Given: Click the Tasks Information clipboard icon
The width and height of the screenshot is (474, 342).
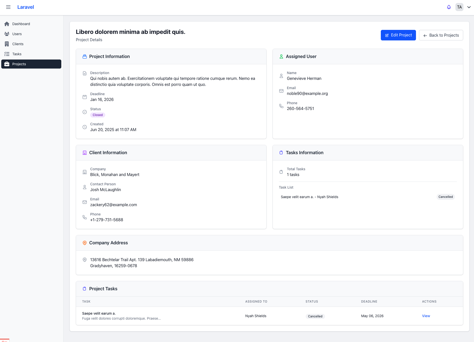Looking at the screenshot, I should 281,153.
